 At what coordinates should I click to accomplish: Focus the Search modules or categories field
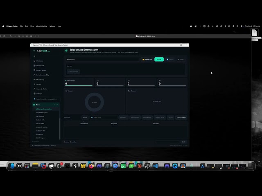pyautogui.click(x=46, y=99)
